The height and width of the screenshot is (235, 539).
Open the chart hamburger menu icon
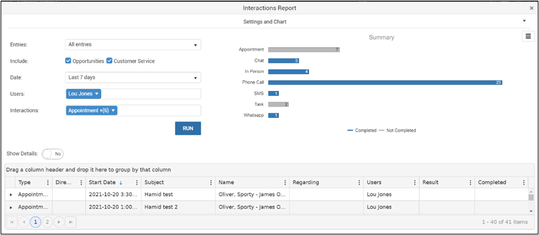point(528,36)
